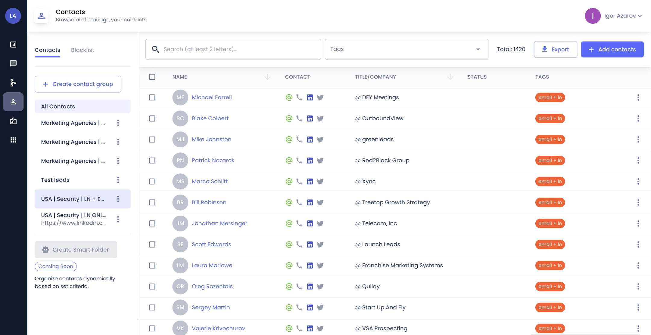
Task: Select Laura Marlowe's row checkbox
Action: point(152,266)
